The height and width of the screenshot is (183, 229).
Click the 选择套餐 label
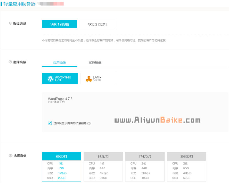point(20,156)
